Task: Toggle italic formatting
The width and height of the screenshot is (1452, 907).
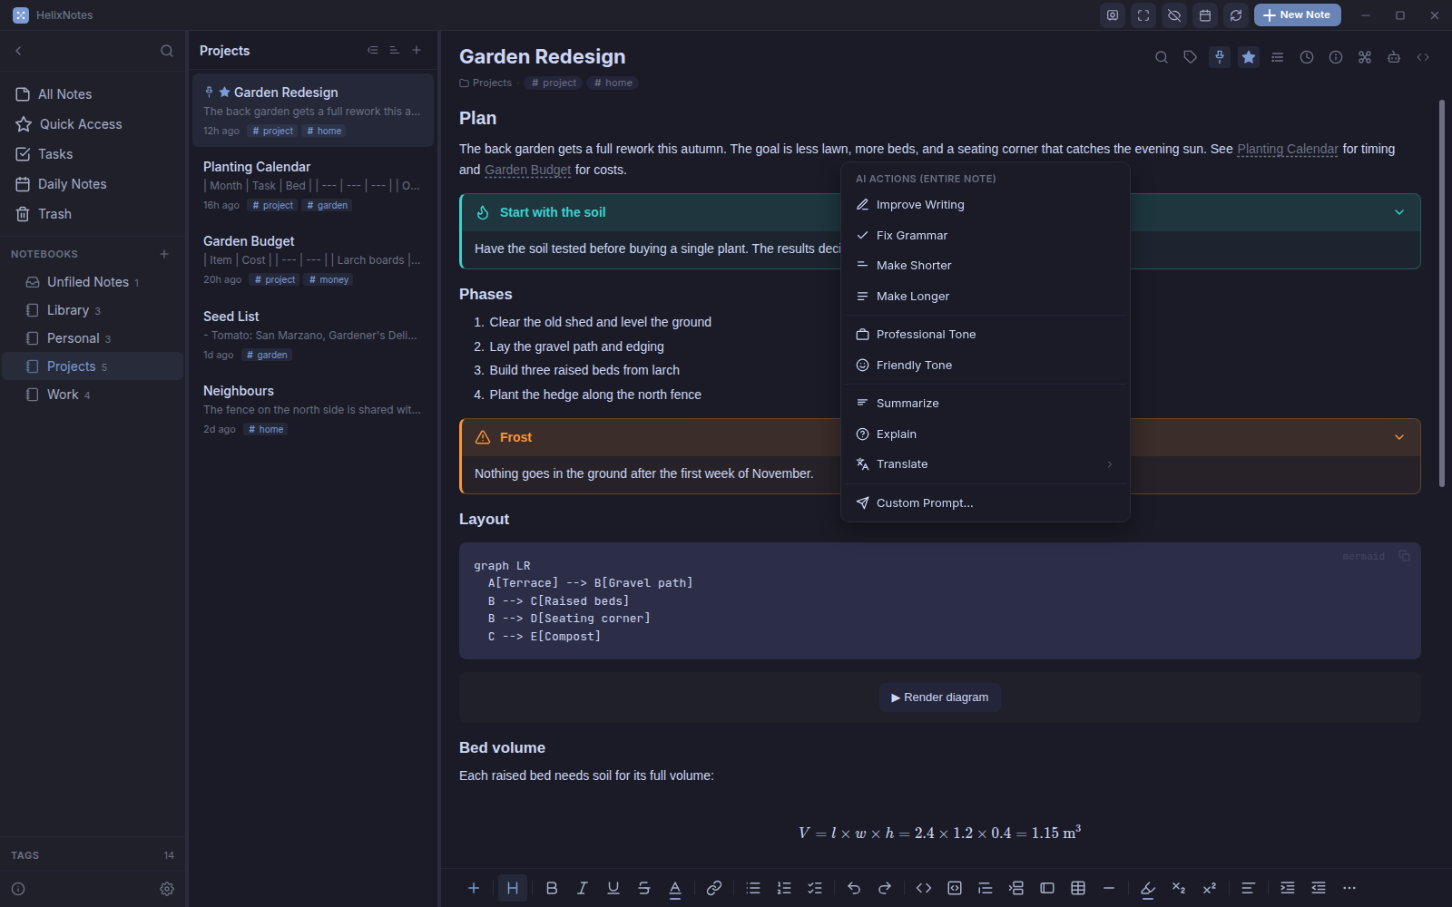Action: pyautogui.click(x=583, y=888)
